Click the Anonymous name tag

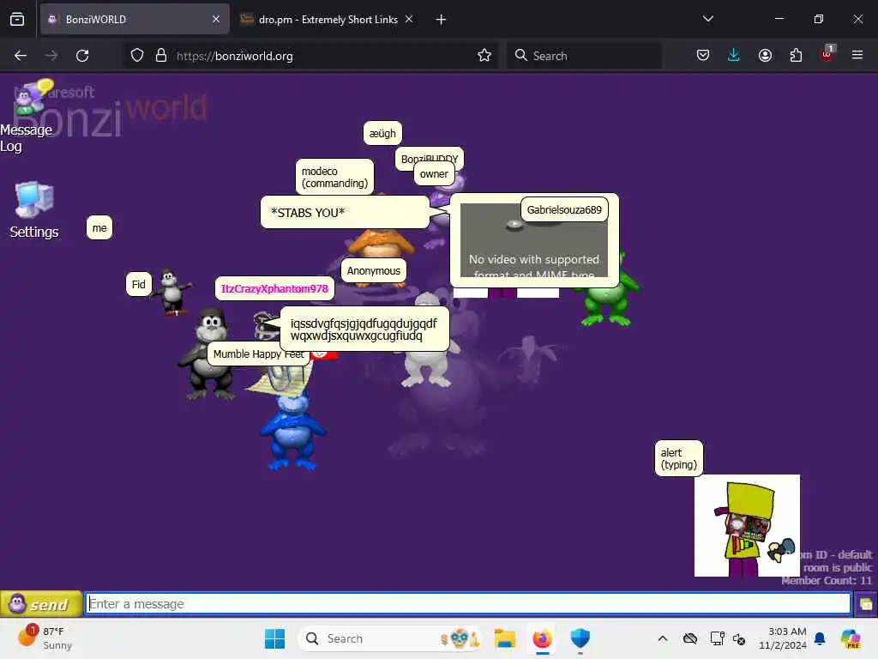click(374, 270)
